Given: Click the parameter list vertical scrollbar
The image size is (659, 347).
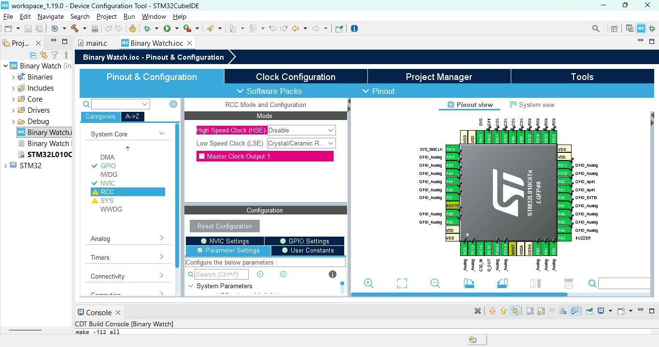Looking at the screenshot, I should 342,284.
